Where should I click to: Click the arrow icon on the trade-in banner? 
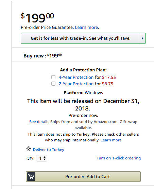tap(142, 38)
